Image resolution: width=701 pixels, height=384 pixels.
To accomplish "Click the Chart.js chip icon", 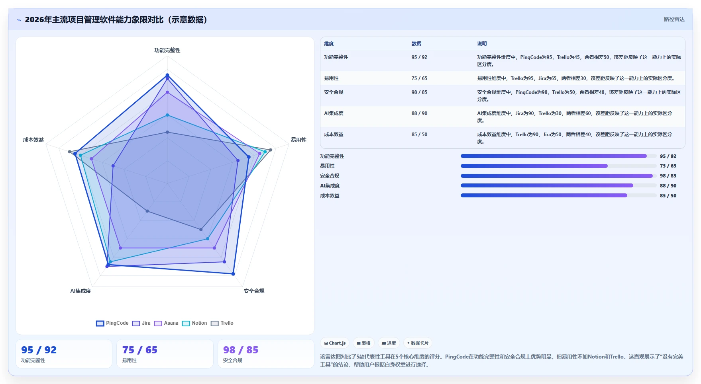I will (x=326, y=343).
